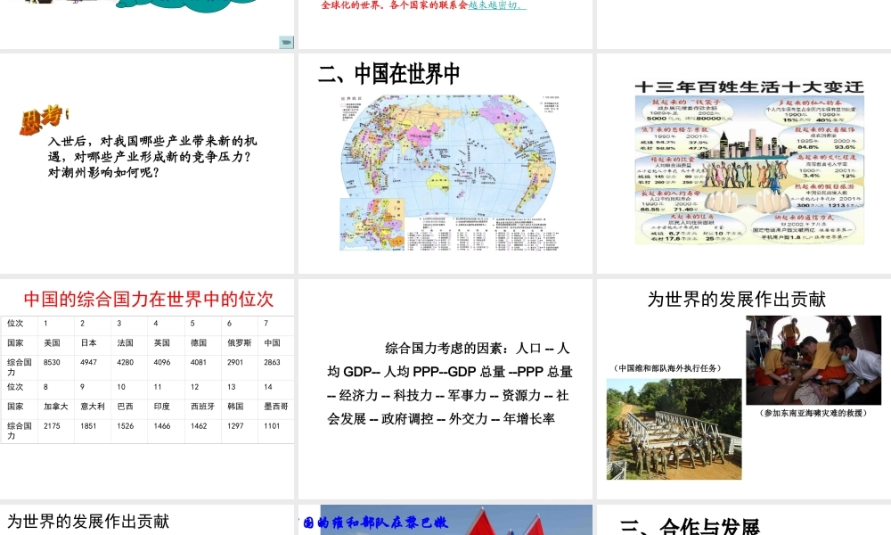Click the table cell 法国
The image size is (891, 535).
pos(125,342)
